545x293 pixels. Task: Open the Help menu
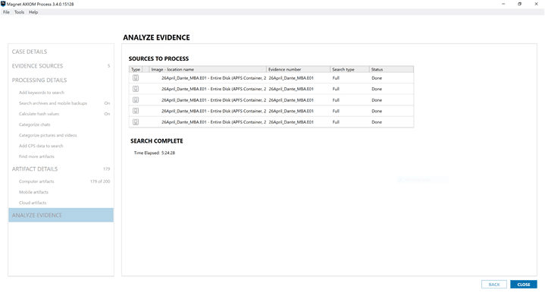click(33, 12)
